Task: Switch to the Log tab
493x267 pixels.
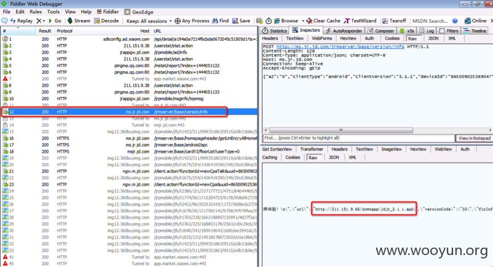Action: click(x=426, y=31)
